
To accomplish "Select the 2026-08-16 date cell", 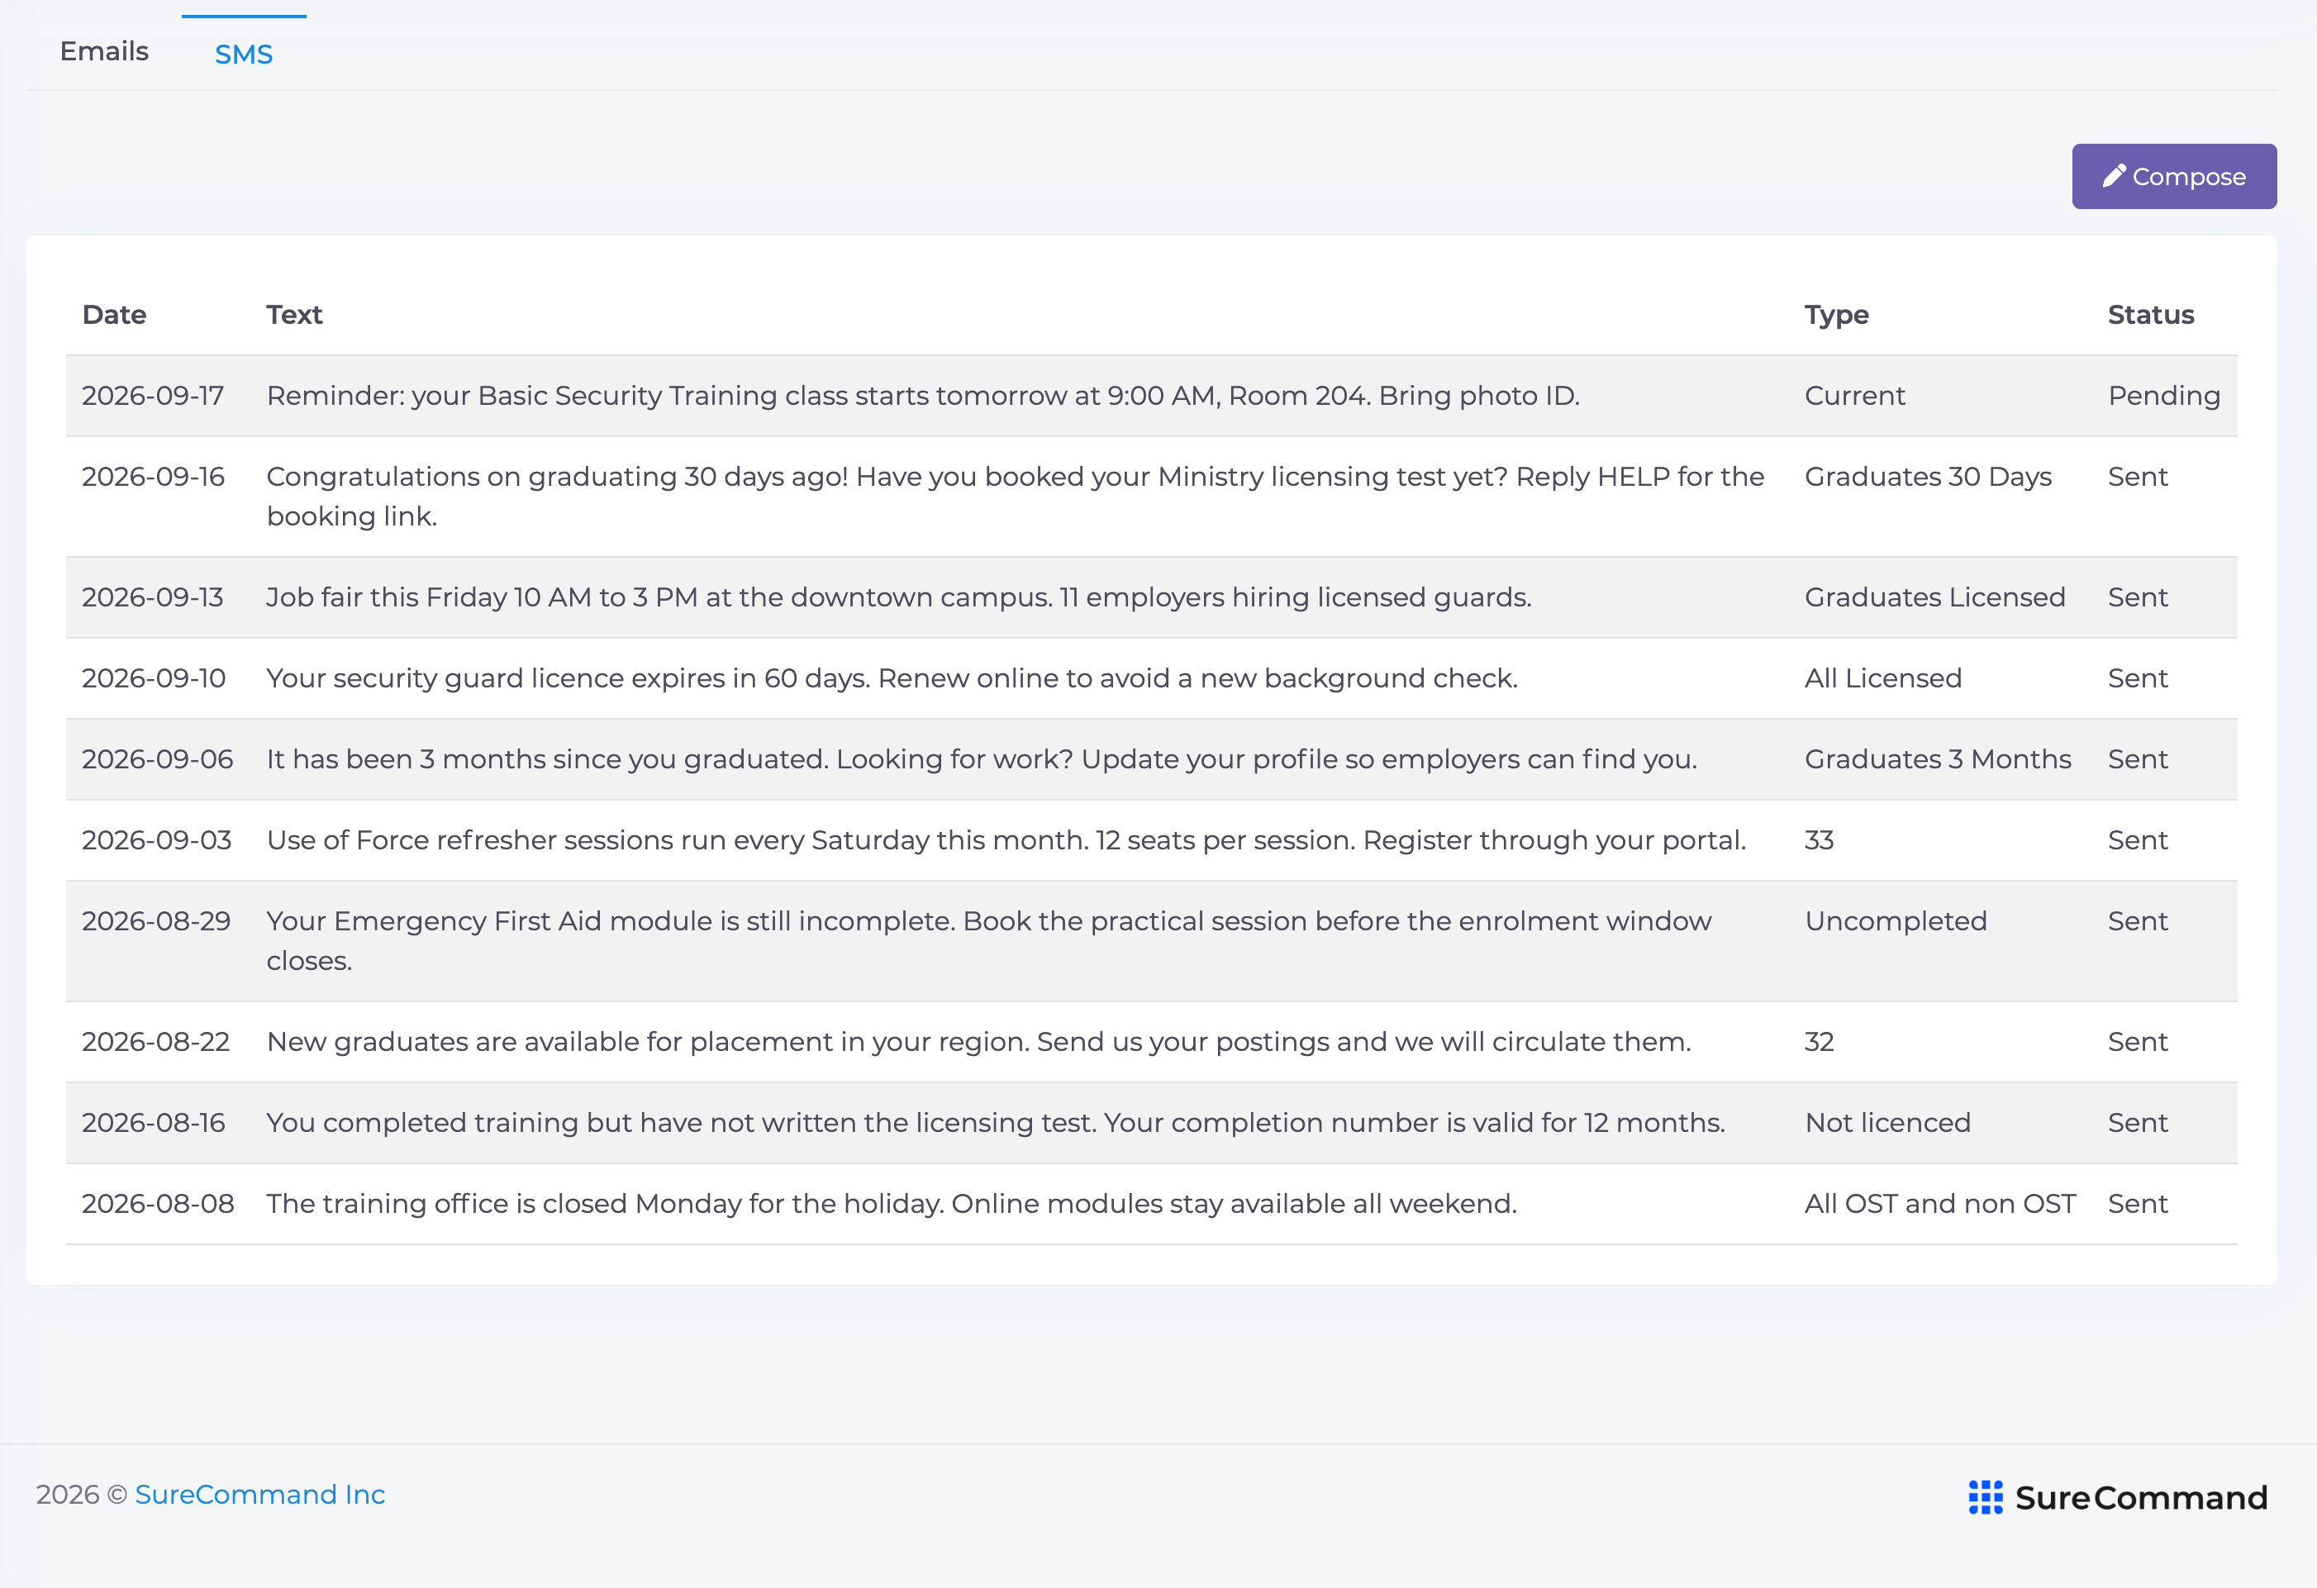I will pyautogui.click(x=154, y=1123).
